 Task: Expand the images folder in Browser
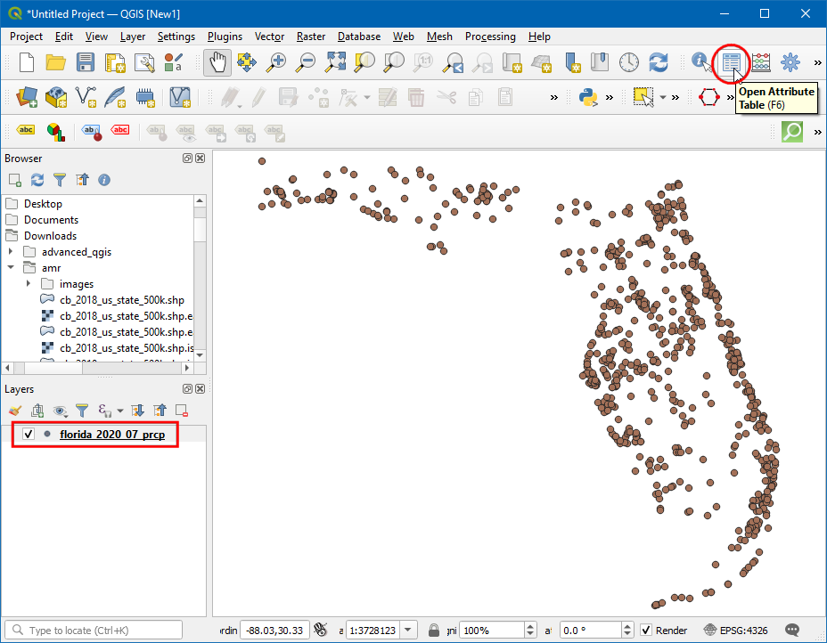coord(29,284)
